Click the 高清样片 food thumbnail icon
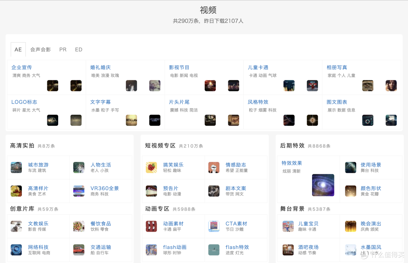This screenshot has width=408, height=263. click(x=16, y=191)
